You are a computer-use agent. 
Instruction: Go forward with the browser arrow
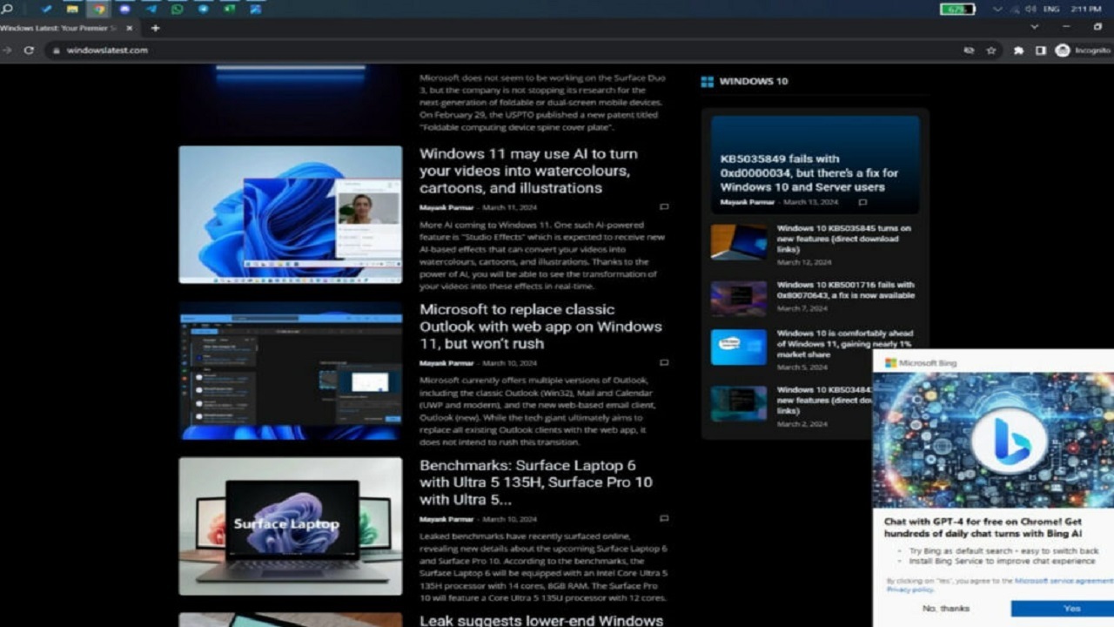tap(7, 51)
